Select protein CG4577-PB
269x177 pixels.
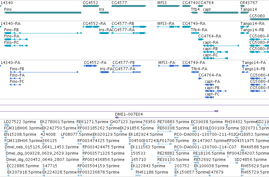[127, 66]
